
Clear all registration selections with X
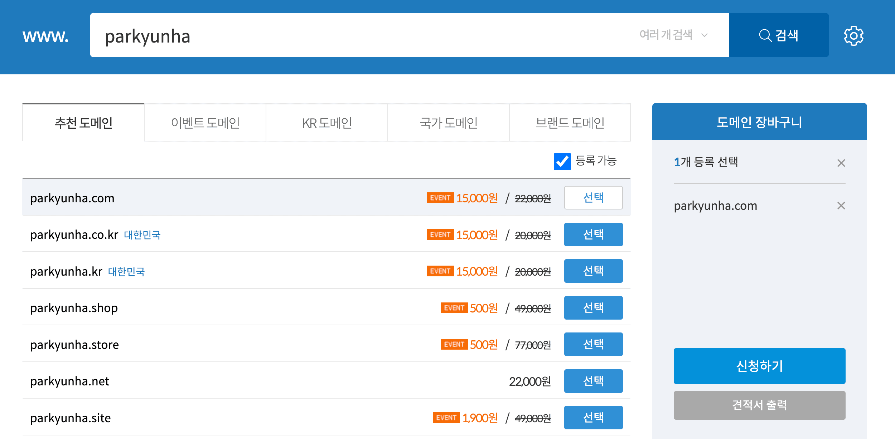pyautogui.click(x=841, y=163)
